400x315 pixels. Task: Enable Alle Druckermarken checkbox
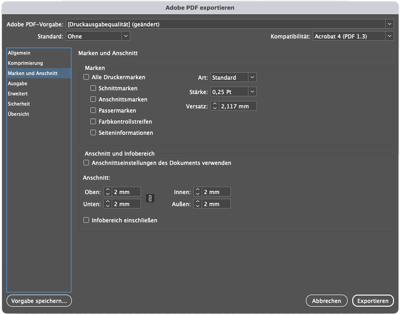(86, 77)
